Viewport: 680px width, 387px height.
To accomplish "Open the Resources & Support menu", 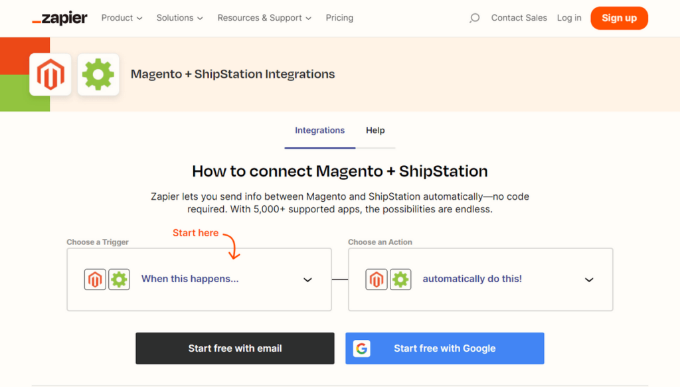I will pos(264,18).
